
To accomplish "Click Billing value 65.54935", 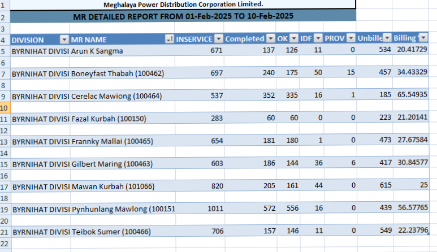I will pyautogui.click(x=410, y=95).
